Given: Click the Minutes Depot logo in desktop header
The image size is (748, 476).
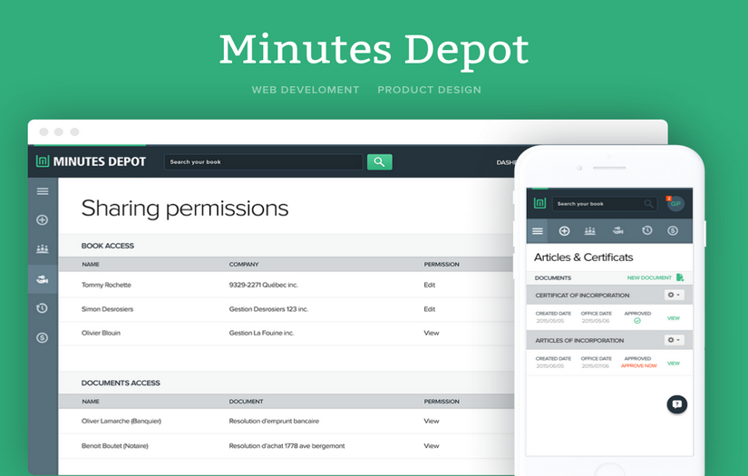Looking at the screenshot, I should (x=91, y=161).
